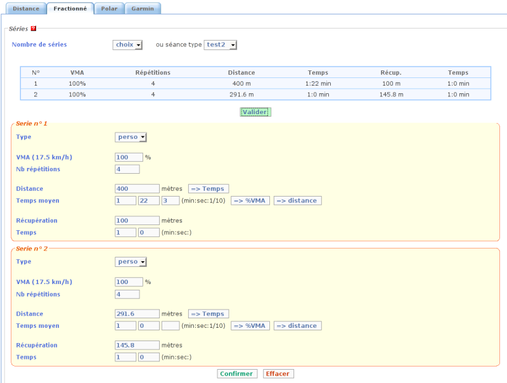Focus Récupération field showing 100 mètres

tap(137, 221)
